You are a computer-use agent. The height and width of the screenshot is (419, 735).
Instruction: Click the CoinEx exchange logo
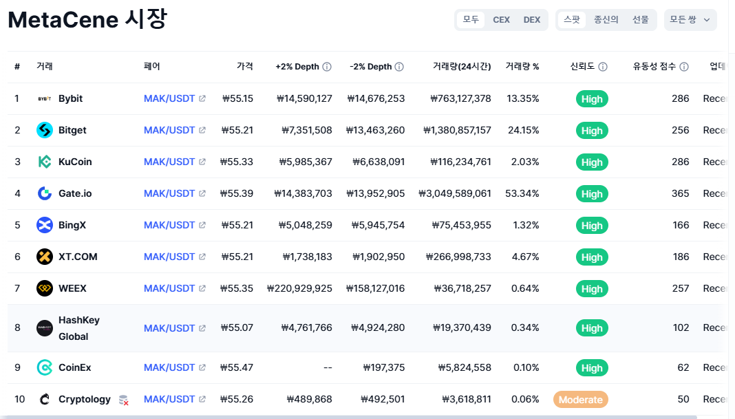[45, 367]
